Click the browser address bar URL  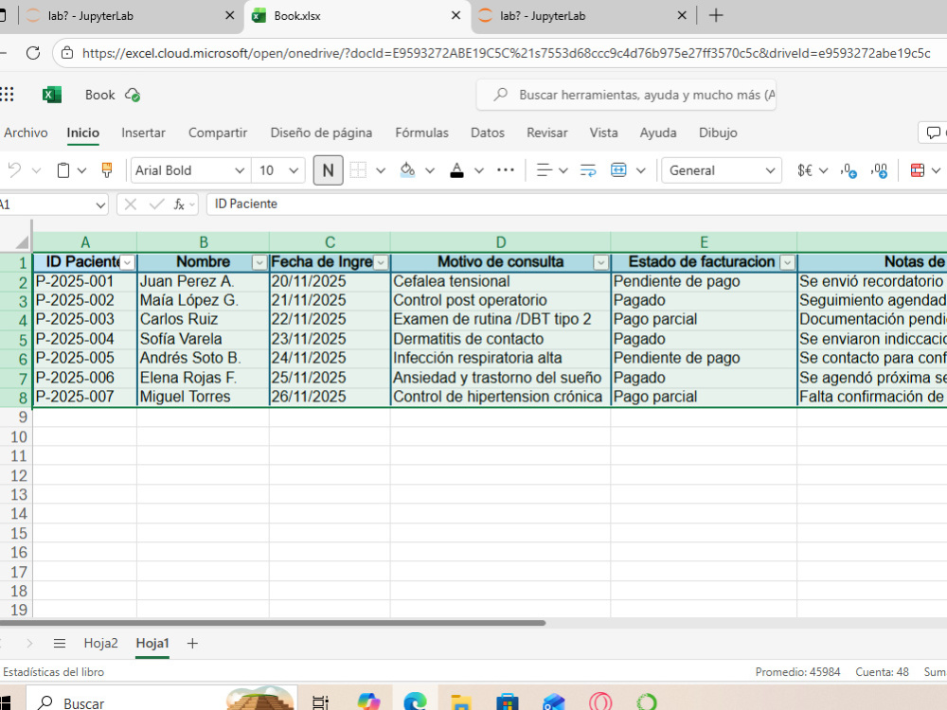coord(506,53)
